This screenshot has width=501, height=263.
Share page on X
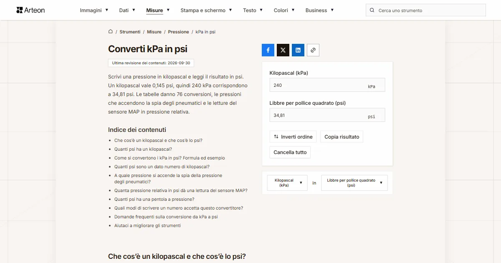click(x=283, y=50)
